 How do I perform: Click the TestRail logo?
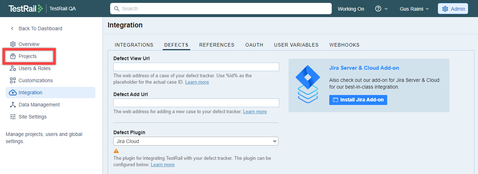(26, 9)
